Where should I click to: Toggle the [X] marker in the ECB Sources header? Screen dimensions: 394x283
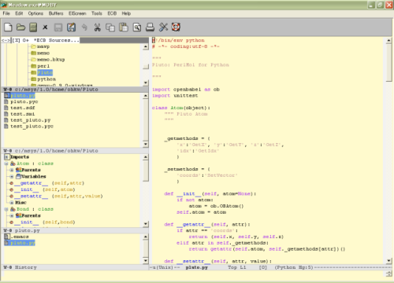[x=16, y=40]
